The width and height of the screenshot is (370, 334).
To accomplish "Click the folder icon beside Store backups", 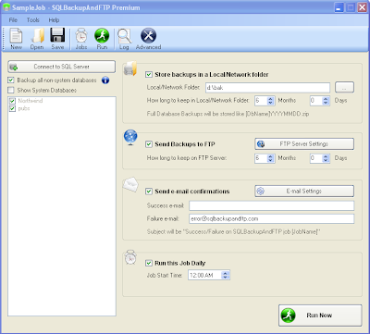I will [130, 68].
